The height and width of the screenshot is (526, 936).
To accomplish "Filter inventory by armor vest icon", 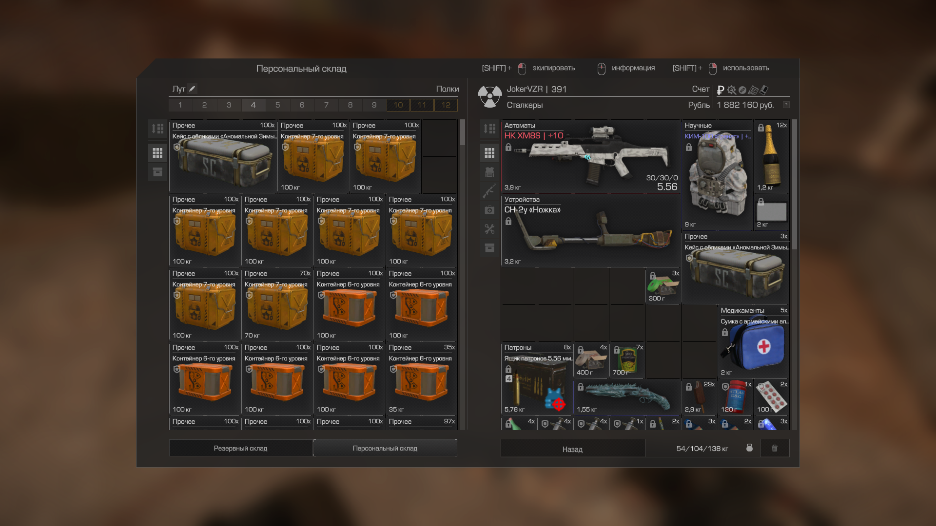I will tap(489, 172).
